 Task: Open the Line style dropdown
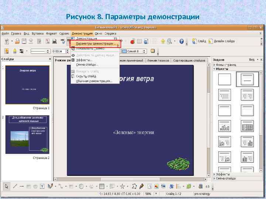pyautogui.click(x=40, y=51)
